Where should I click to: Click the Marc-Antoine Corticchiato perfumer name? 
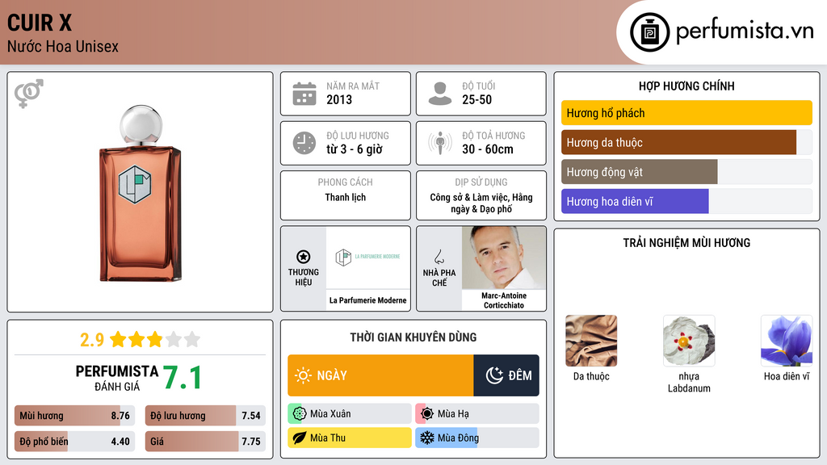pos(504,300)
